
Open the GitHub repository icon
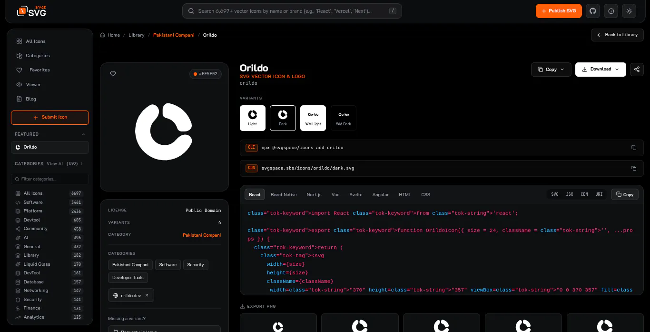coord(593,11)
